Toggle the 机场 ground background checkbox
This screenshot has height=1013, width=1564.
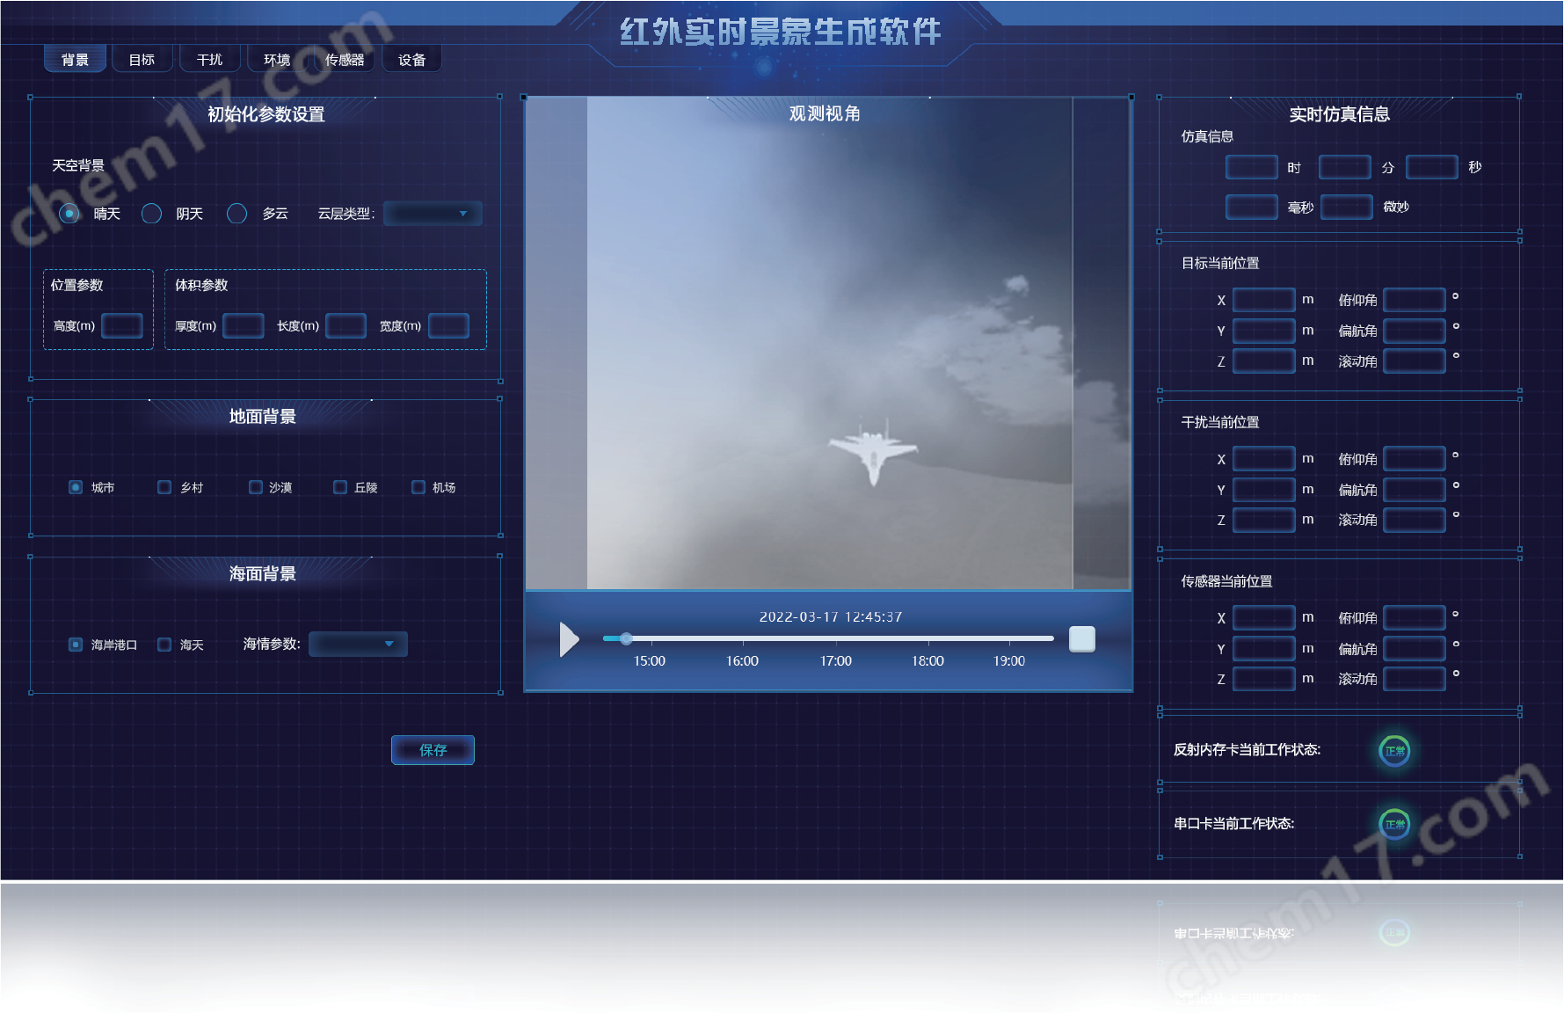[418, 487]
